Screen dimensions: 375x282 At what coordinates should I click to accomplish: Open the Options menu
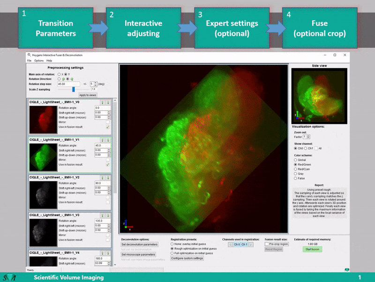[x=38, y=61]
